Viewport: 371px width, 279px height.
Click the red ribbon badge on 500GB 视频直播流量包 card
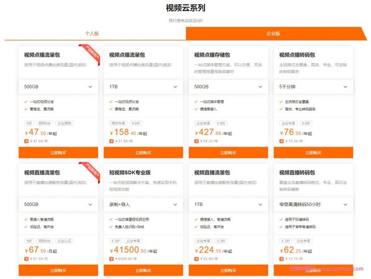89,171
